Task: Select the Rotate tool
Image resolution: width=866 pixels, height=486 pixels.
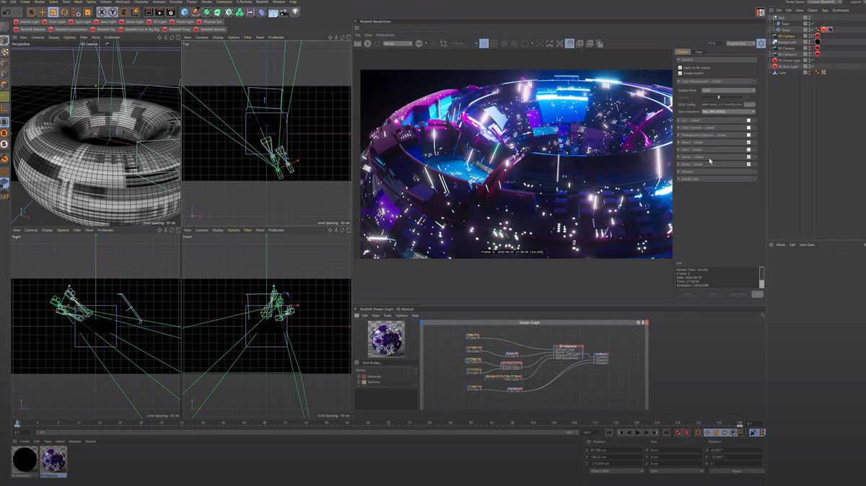Action: pyautogui.click(x=64, y=12)
